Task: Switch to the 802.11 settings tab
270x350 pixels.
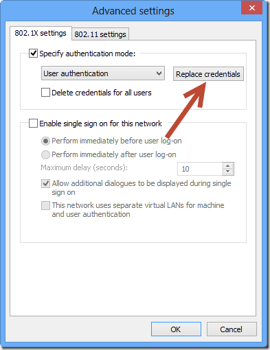Action: [100, 34]
